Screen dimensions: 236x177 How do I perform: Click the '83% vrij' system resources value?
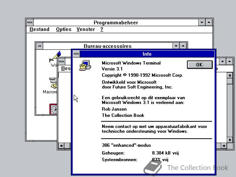pyautogui.click(x=160, y=160)
